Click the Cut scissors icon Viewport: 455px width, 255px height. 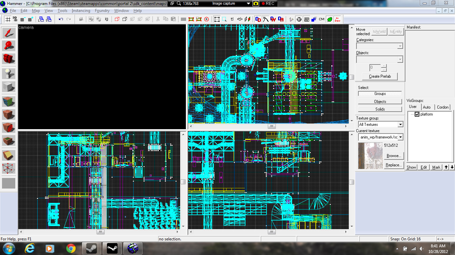tap(158, 19)
